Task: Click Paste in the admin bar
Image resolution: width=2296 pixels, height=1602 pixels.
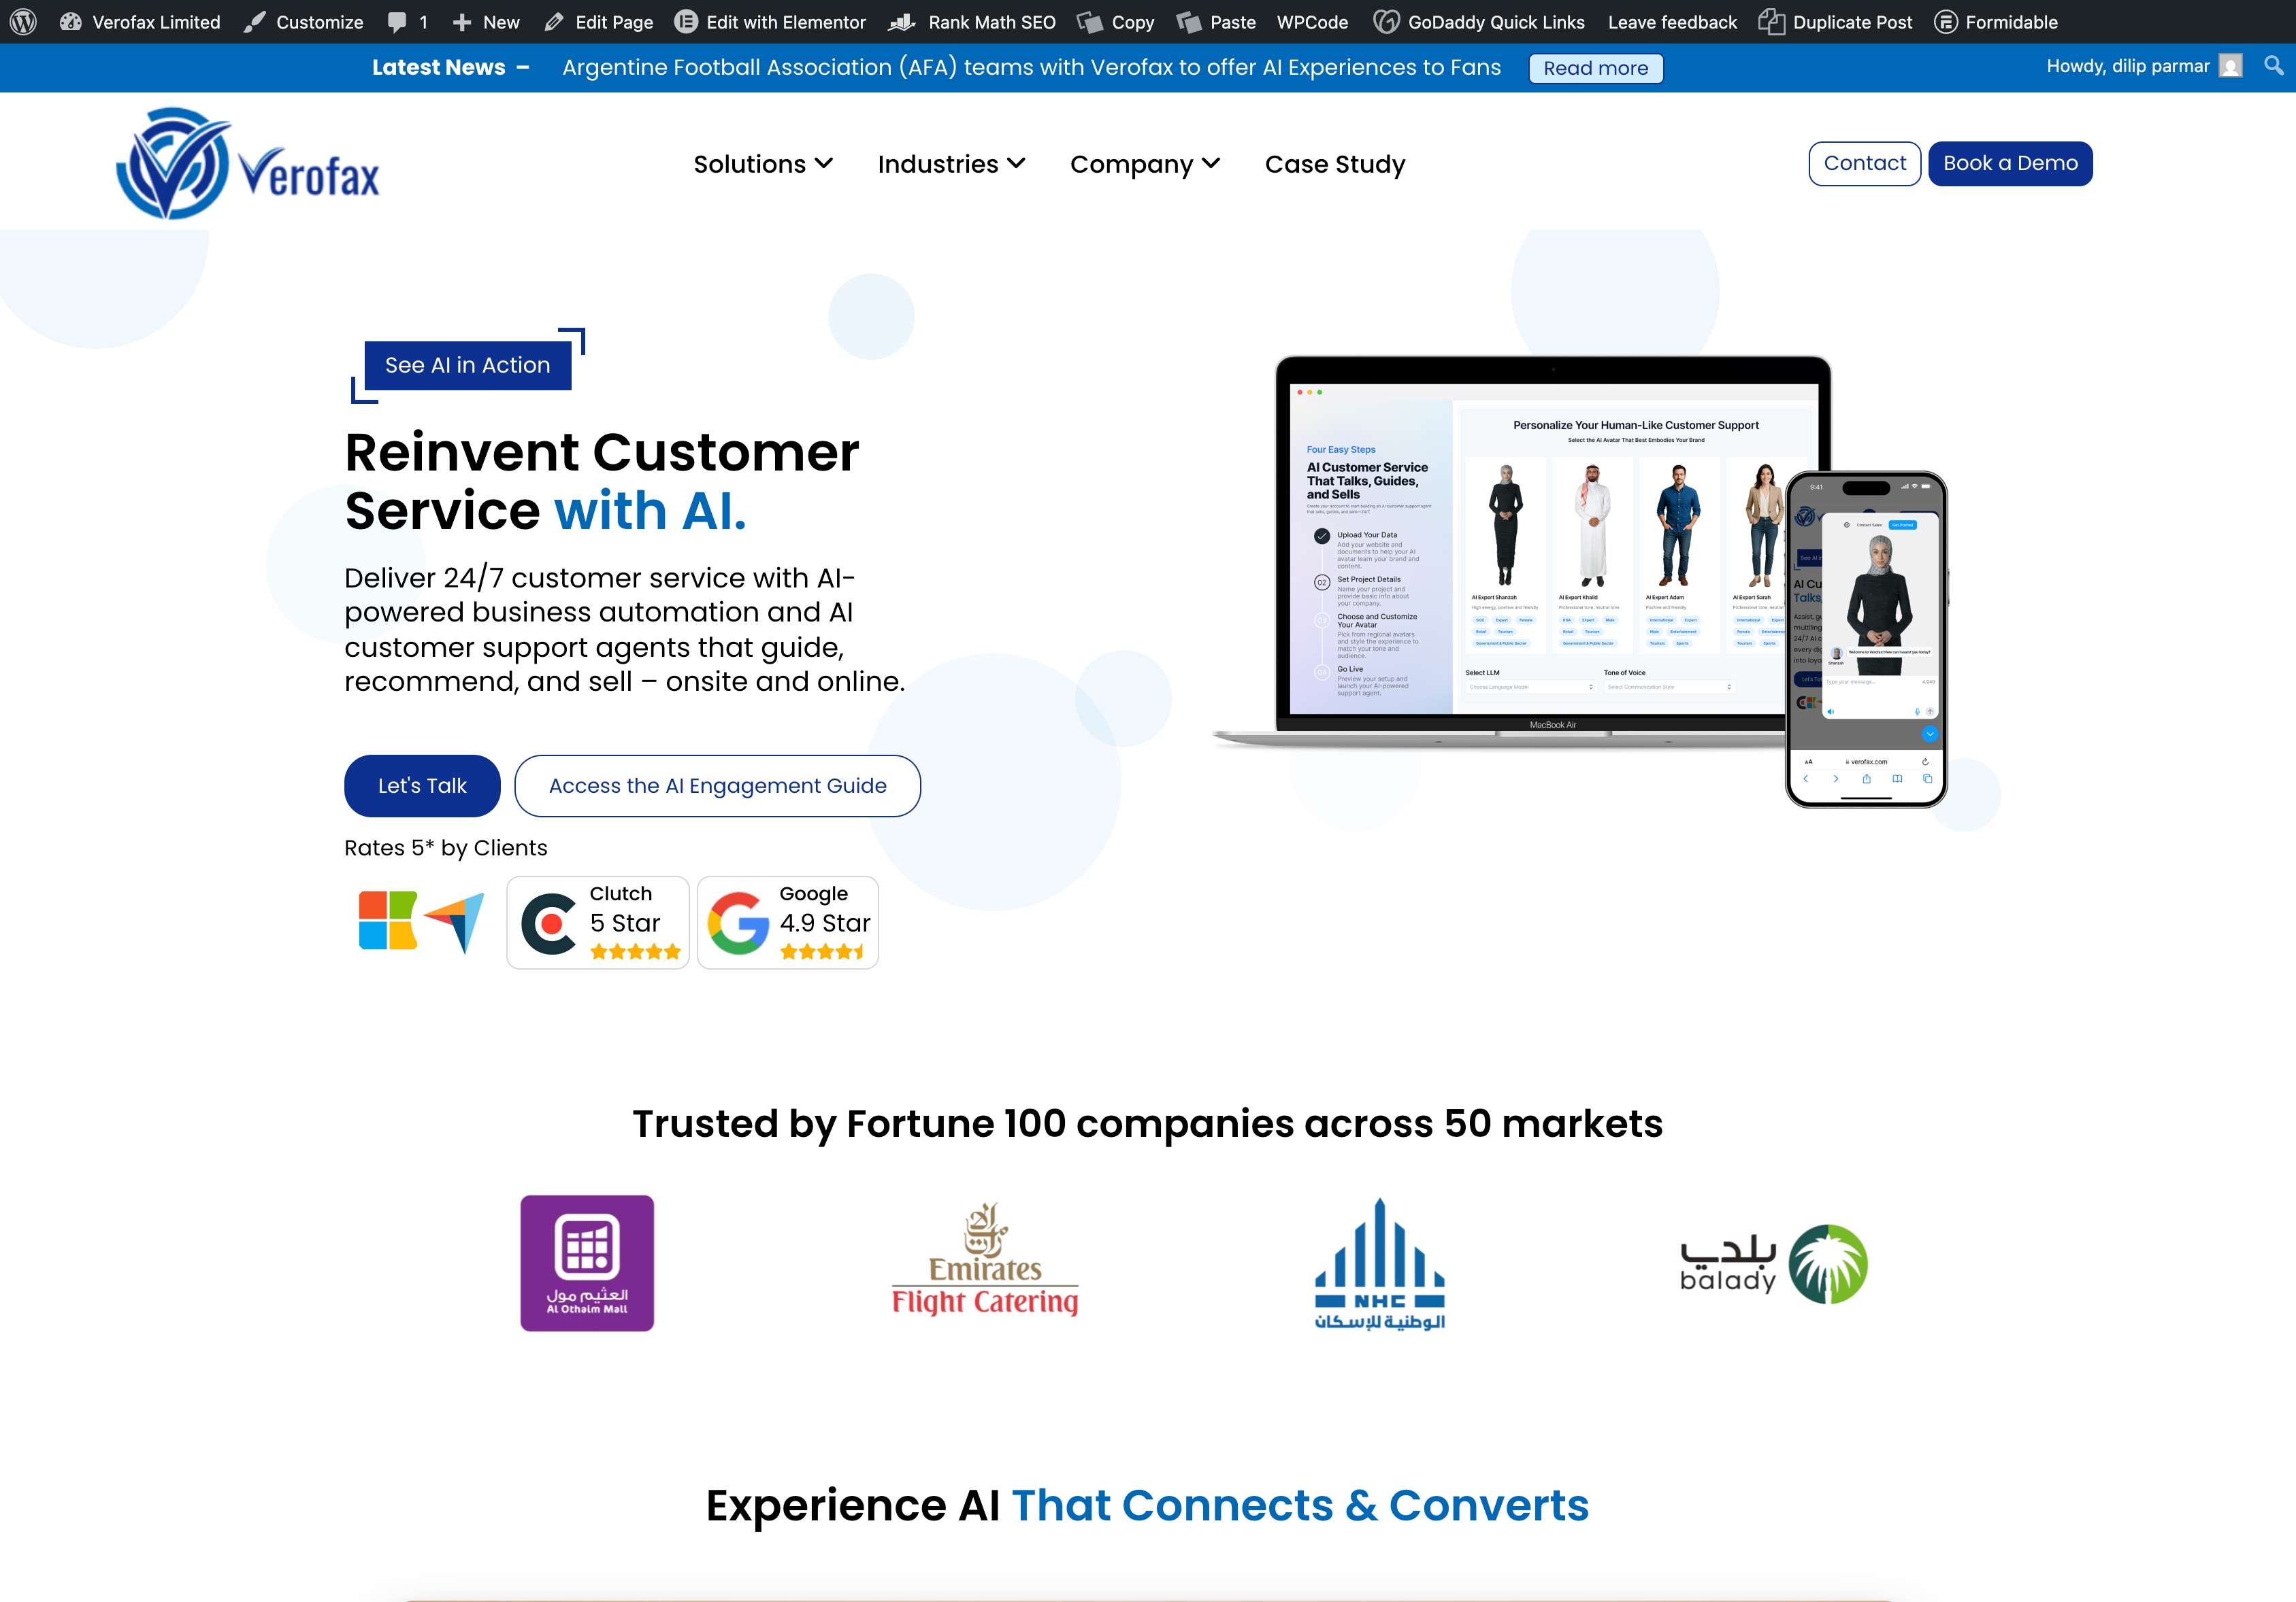Action: click(1216, 22)
